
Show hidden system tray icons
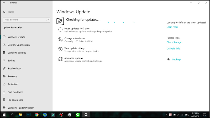[x=166, y=115]
